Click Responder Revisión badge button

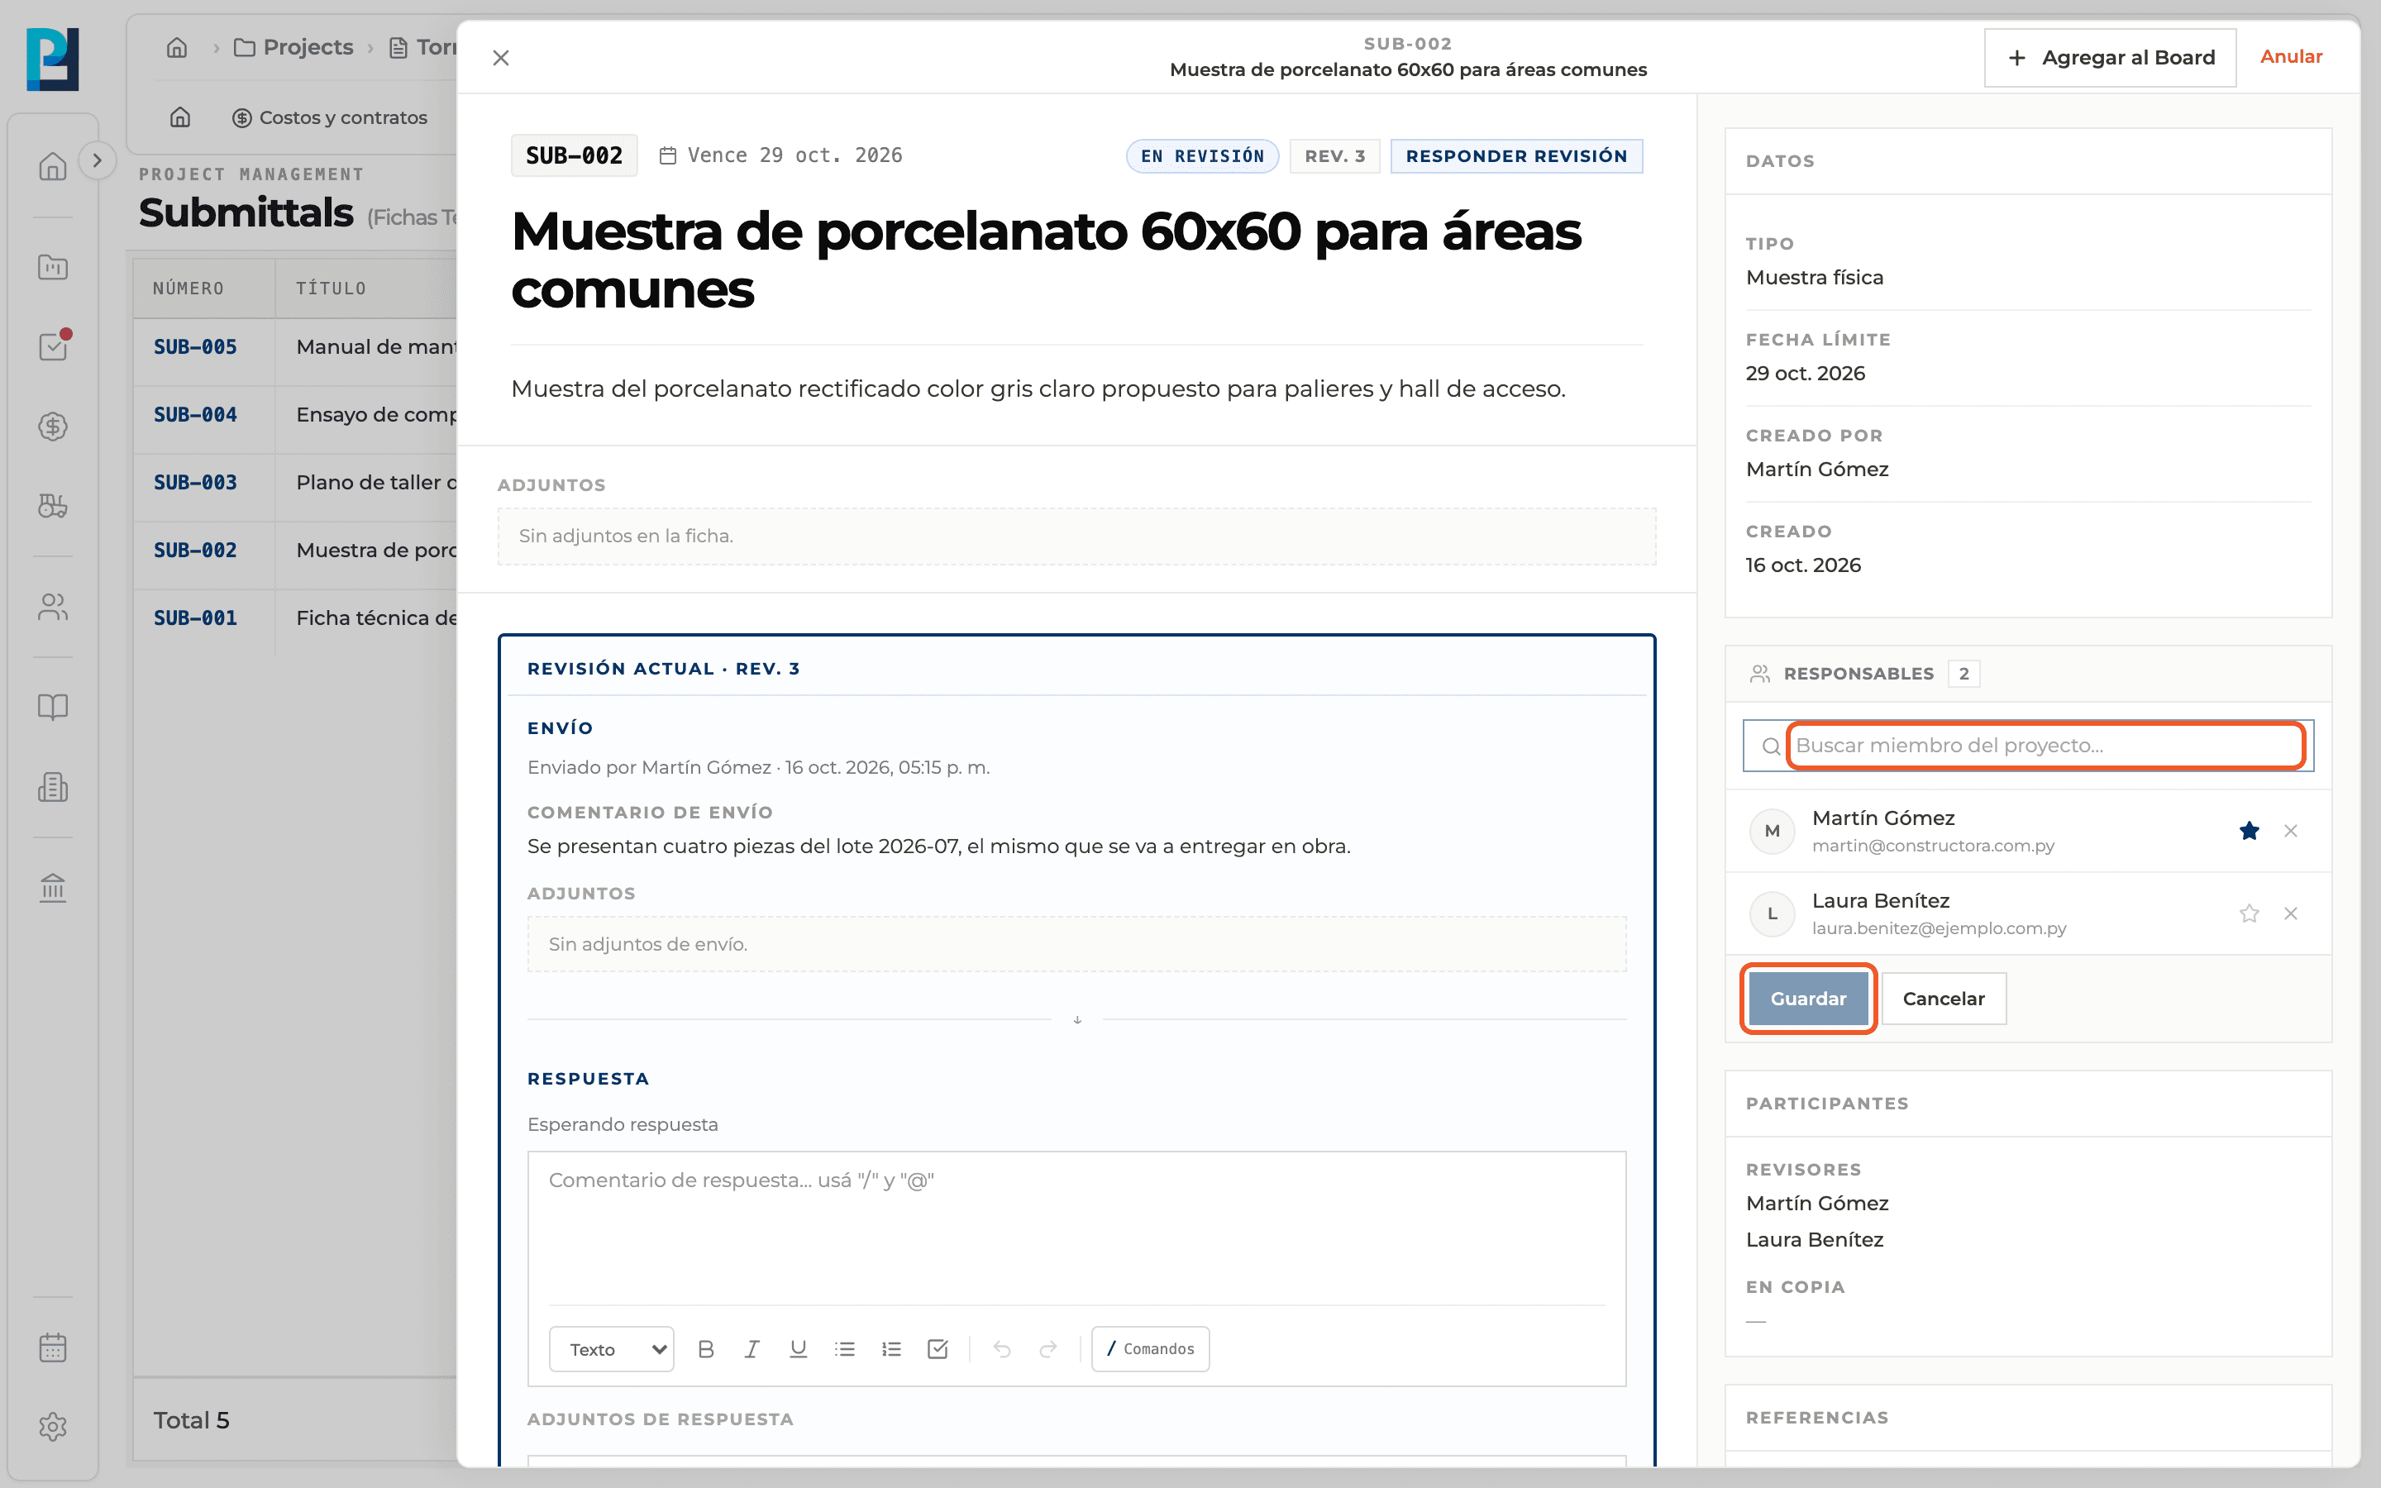pyautogui.click(x=1516, y=155)
